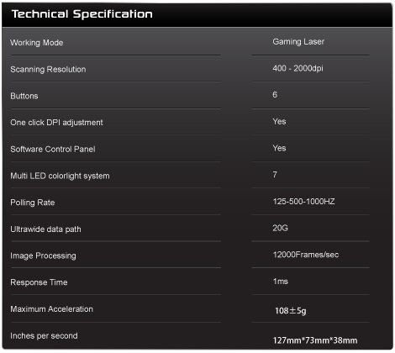Click the 400 - 2000dpi value
This screenshot has height=353, width=395.
[298, 68]
